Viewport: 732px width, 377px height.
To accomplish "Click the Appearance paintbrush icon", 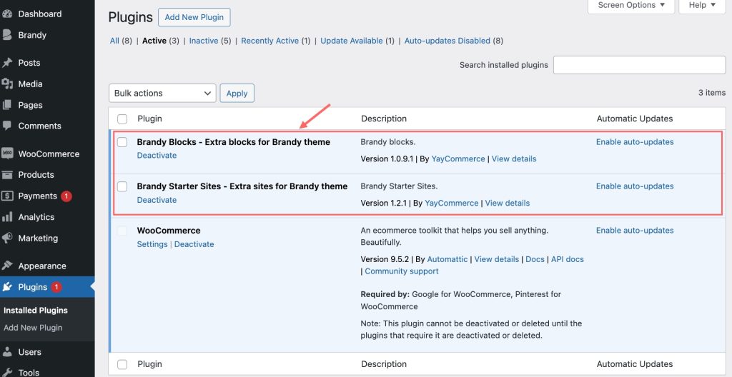I will pyautogui.click(x=7, y=266).
